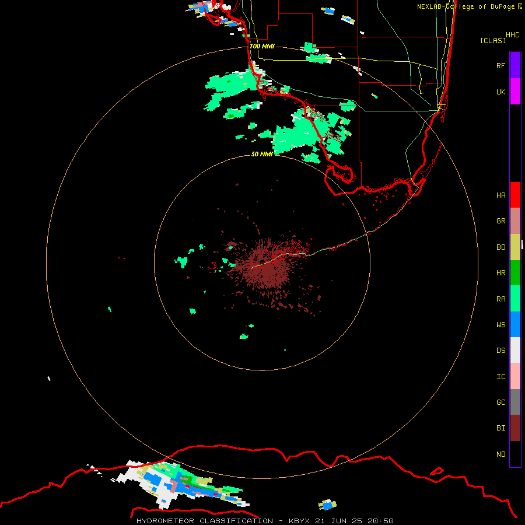Click the HYDROMETEOR CLASSIFICATION title text
The image size is (525, 525).
click(x=205, y=521)
